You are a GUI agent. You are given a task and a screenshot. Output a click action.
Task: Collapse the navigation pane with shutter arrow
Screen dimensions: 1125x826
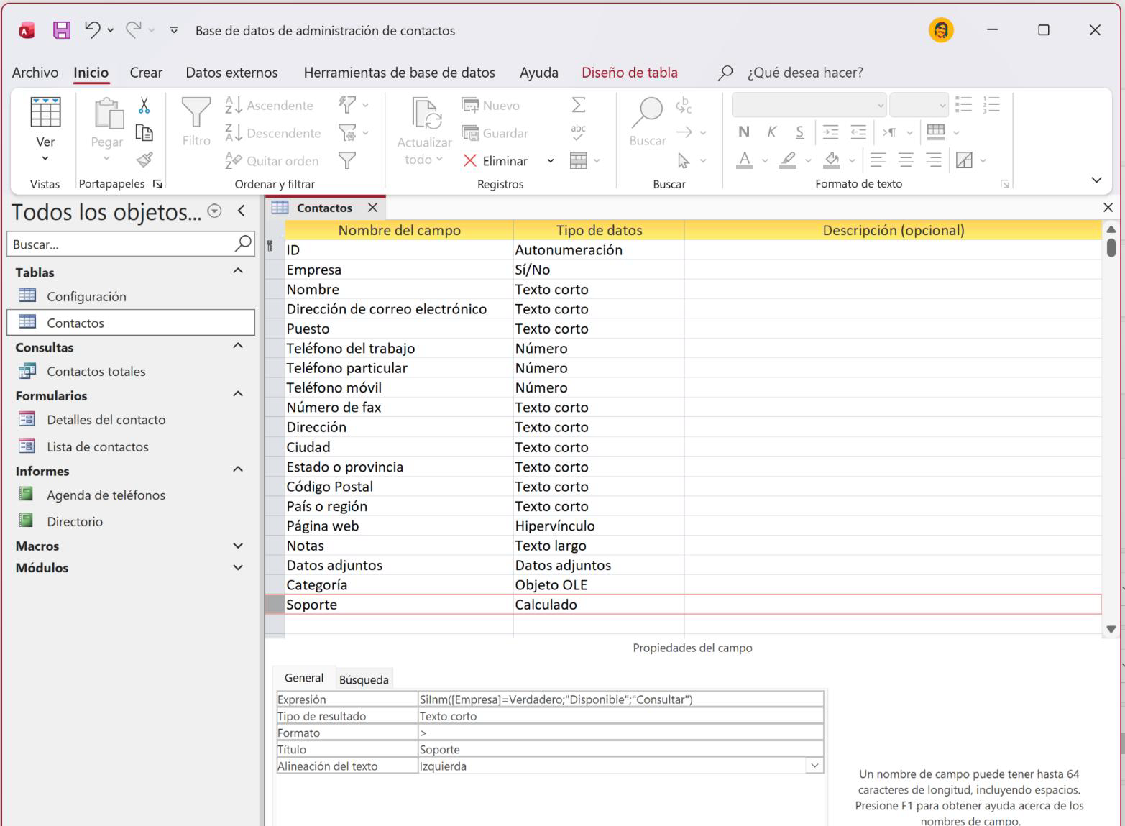242,211
